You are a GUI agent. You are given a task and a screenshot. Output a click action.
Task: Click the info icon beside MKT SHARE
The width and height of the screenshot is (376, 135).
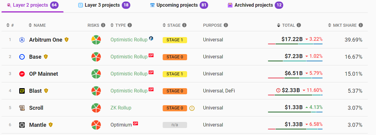click(x=361, y=25)
